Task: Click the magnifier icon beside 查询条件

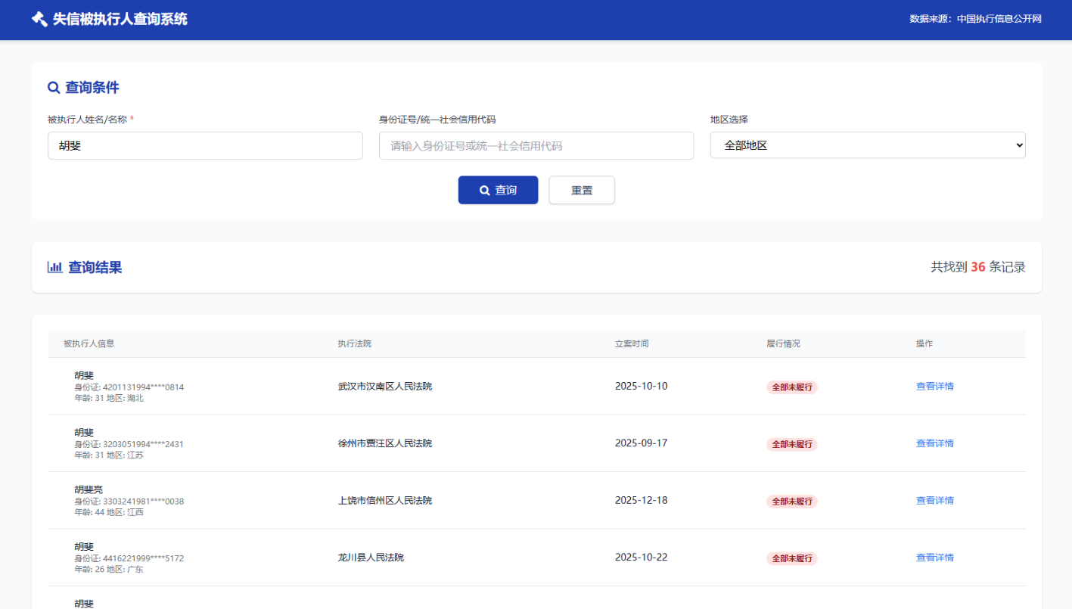Action: (x=54, y=88)
